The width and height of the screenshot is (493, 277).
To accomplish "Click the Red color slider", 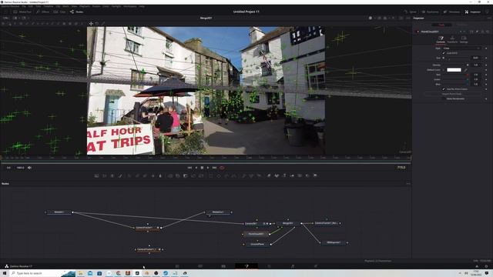I will point(455,75).
